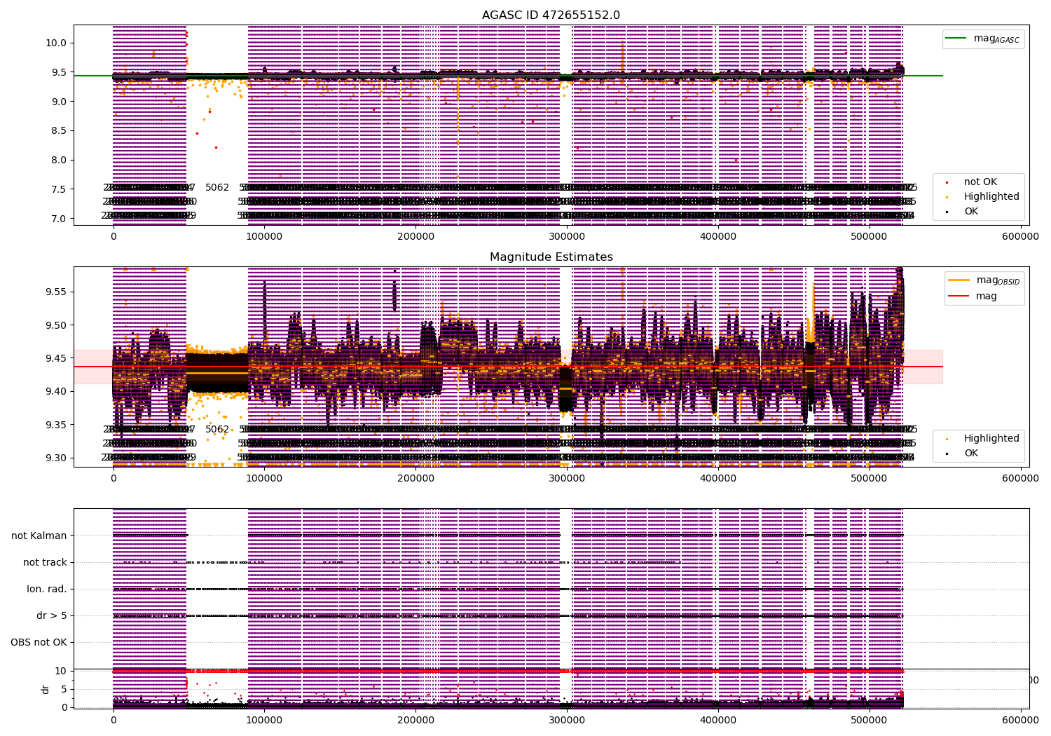Click the red mag legend line in middle plot

point(959,297)
